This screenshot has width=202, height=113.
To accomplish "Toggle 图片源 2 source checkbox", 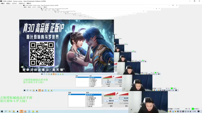I will coord(87,95).
